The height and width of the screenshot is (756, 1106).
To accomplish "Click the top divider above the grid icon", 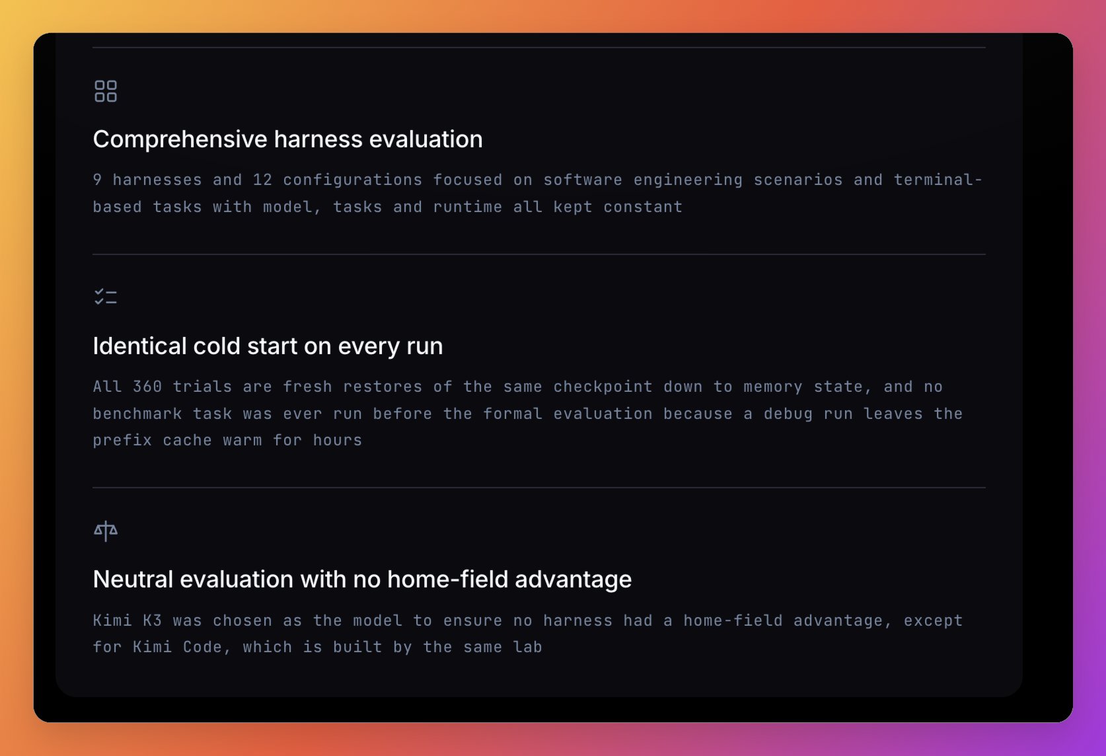I will (539, 48).
